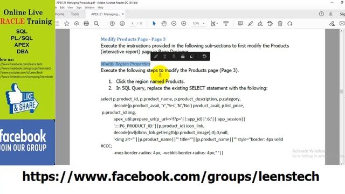This screenshot has width=345, height=194.
Task: Open the facebook.com/leens.tech link
Action: coord(21,64)
